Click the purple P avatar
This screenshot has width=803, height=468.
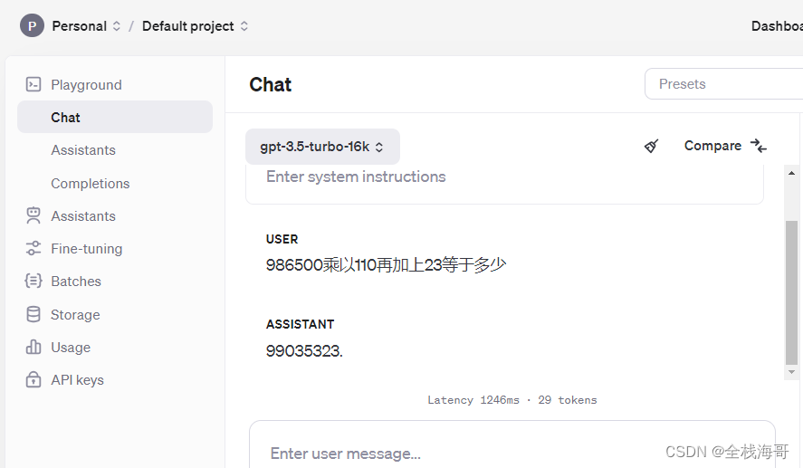click(32, 25)
